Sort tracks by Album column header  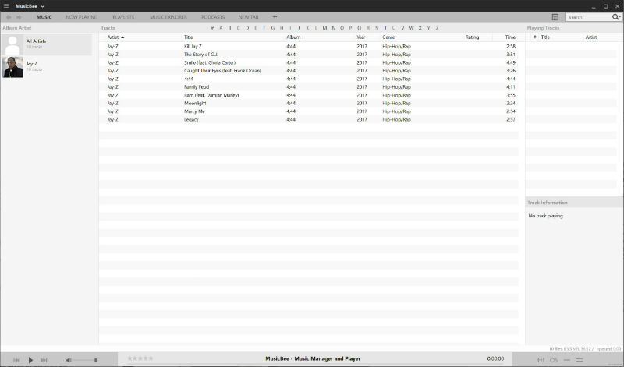(x=293, y=37)
